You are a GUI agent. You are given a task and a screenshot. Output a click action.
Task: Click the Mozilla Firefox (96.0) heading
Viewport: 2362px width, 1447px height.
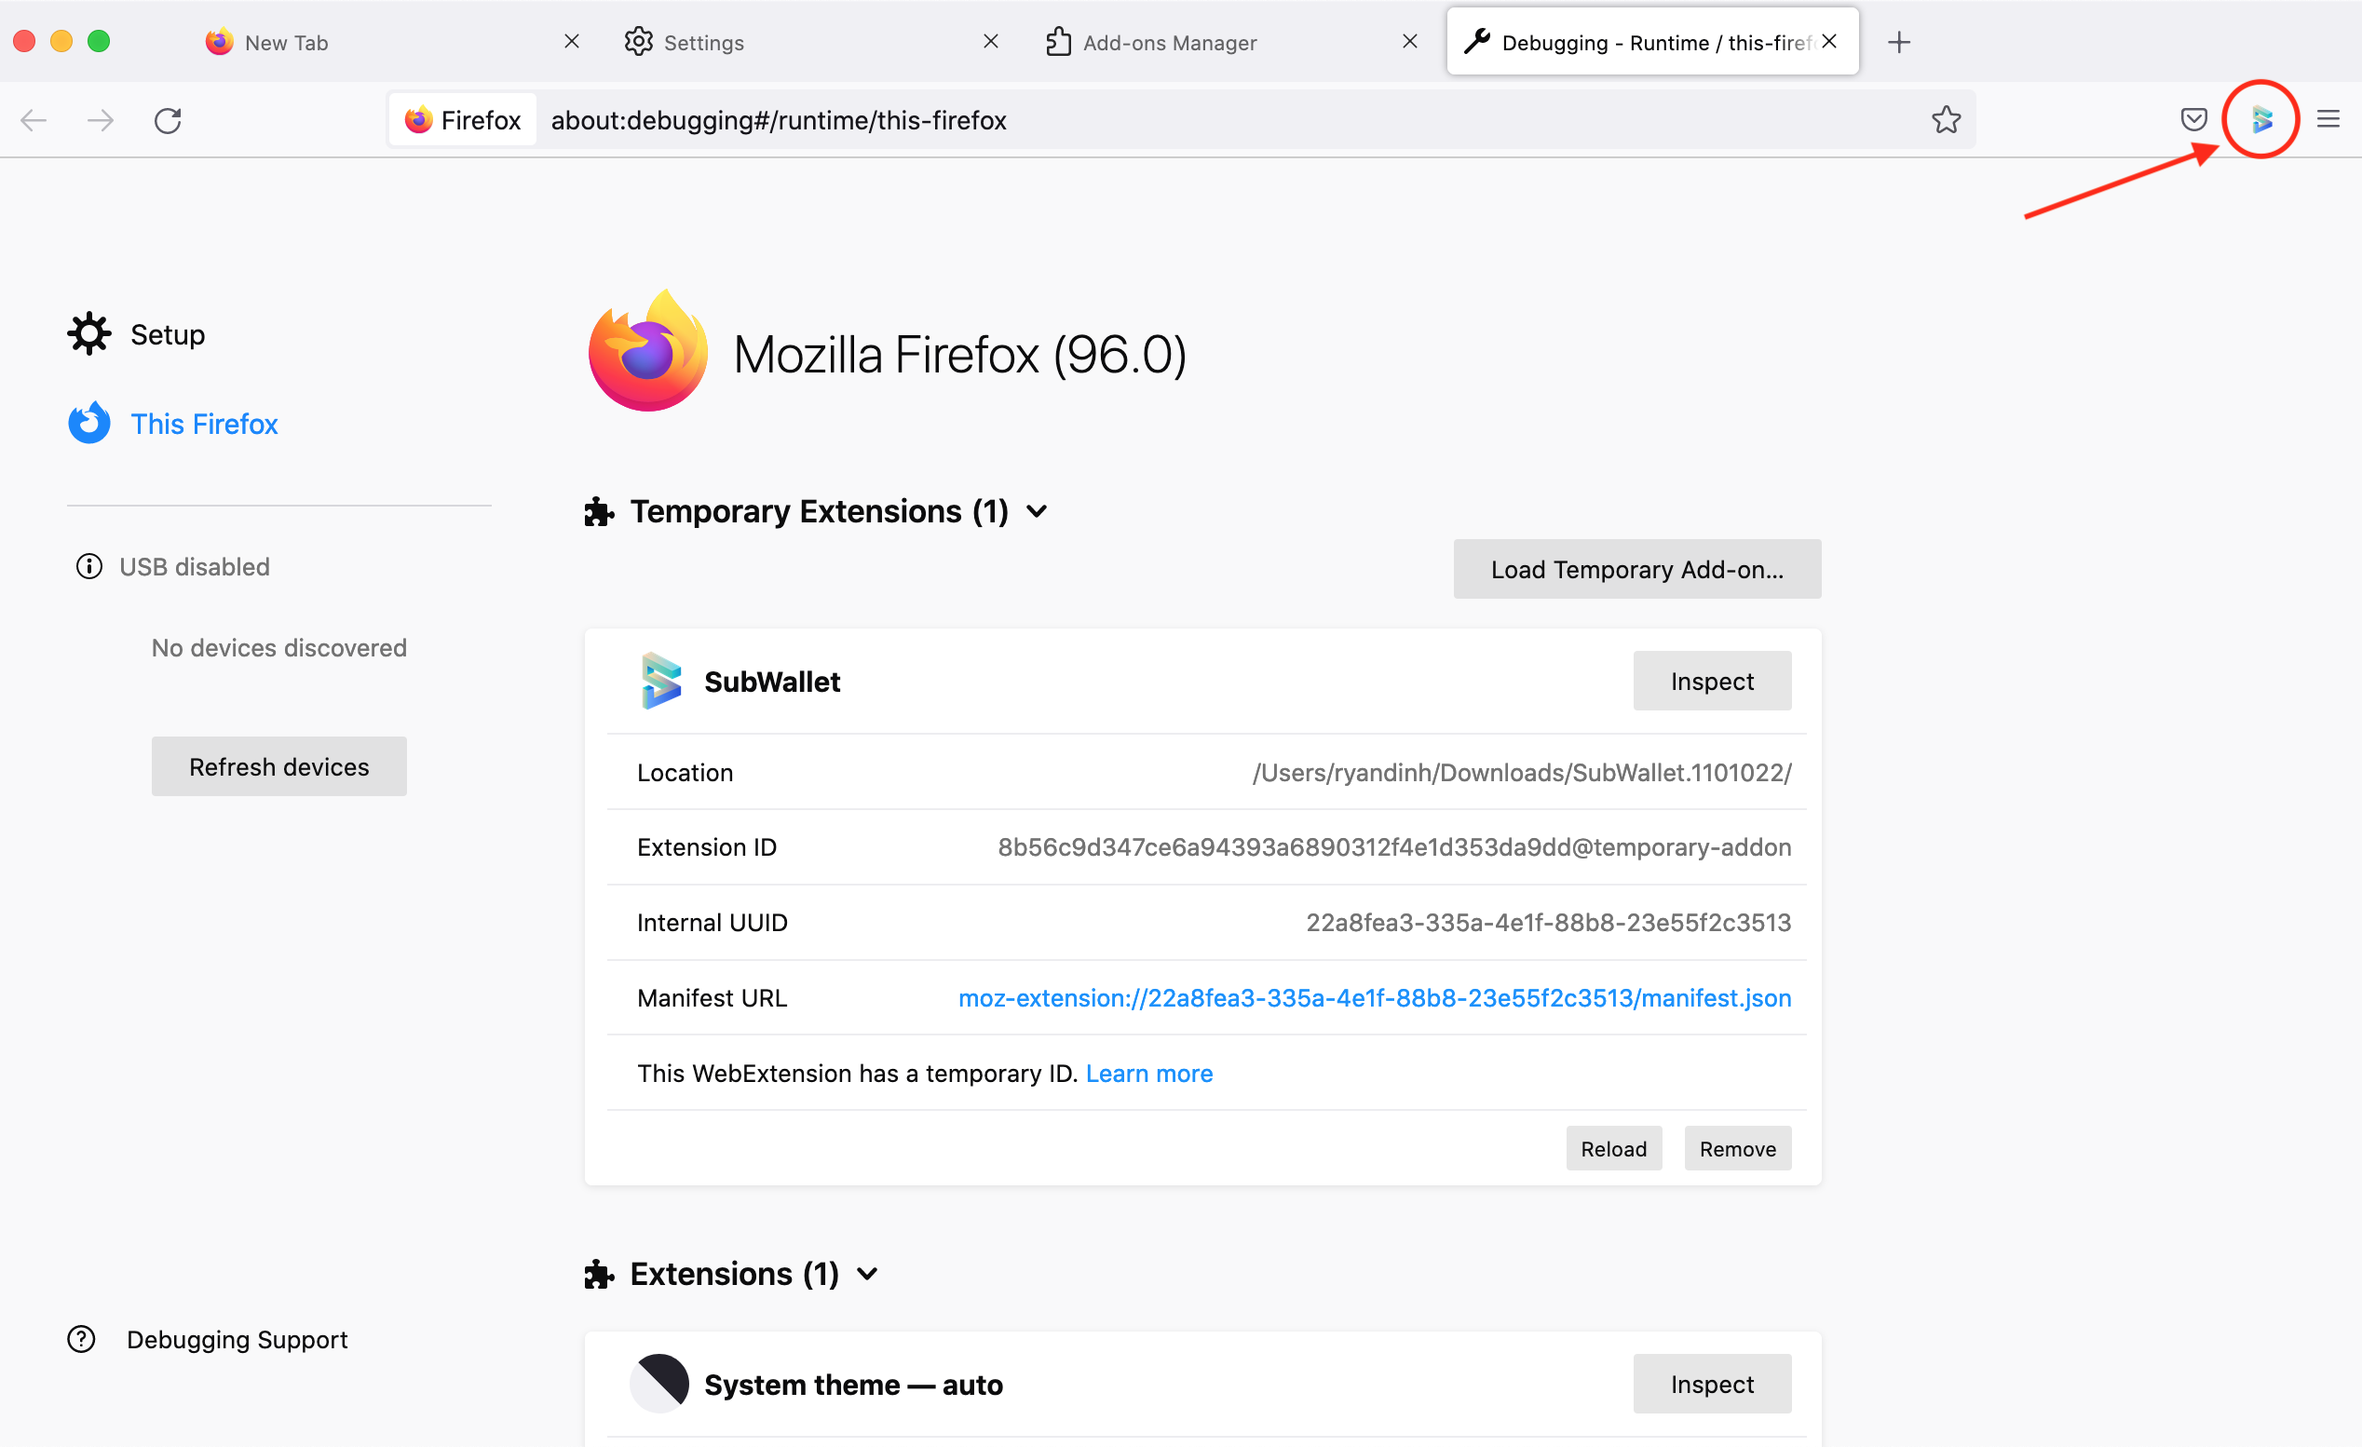(959, 354)
